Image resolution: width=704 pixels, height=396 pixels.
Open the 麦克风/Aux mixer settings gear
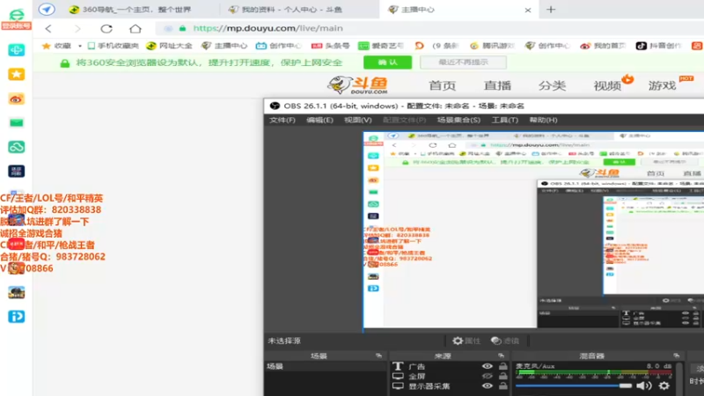[x=664, y=385]
